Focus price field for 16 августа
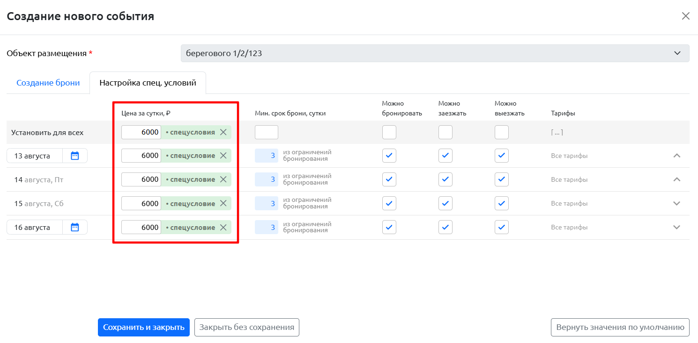Image resolution: width=698 pixels, height=343 pixels. tap(141, 227)
